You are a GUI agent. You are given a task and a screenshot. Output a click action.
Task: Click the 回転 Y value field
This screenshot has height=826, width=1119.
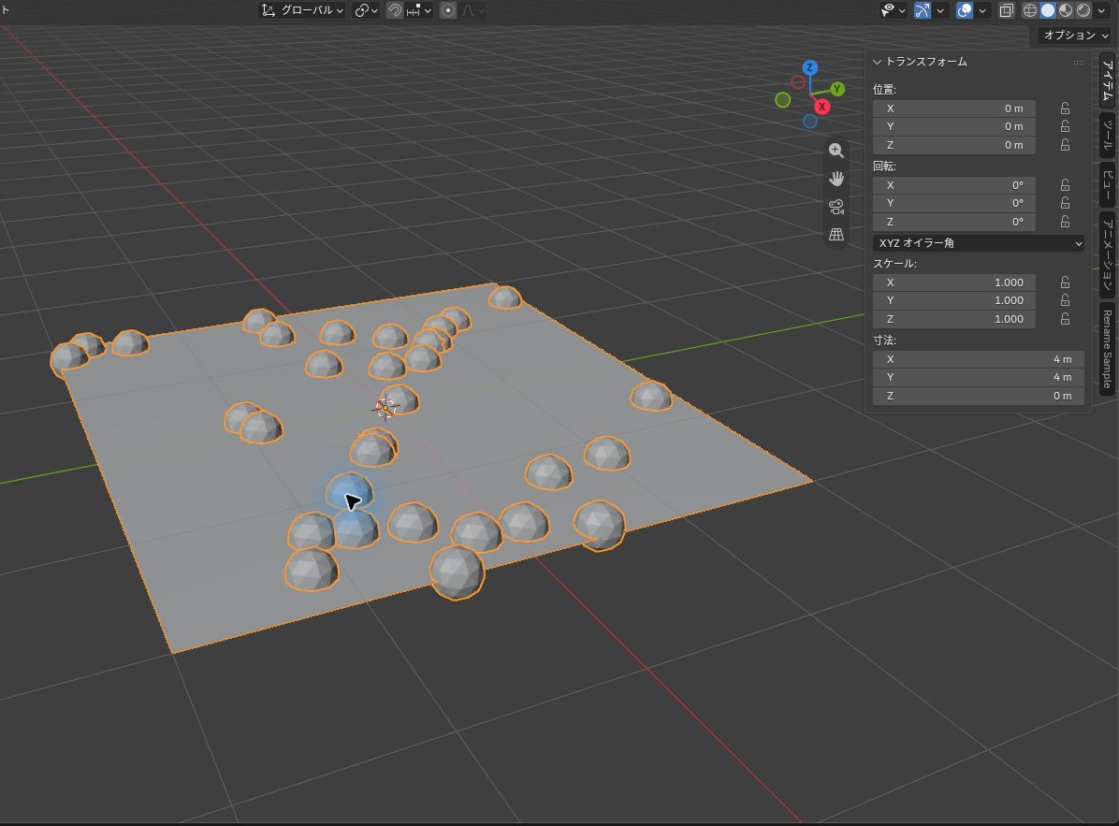[953, 203]
